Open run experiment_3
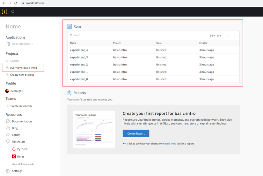The image size is (263, 176). pos(79,57)
